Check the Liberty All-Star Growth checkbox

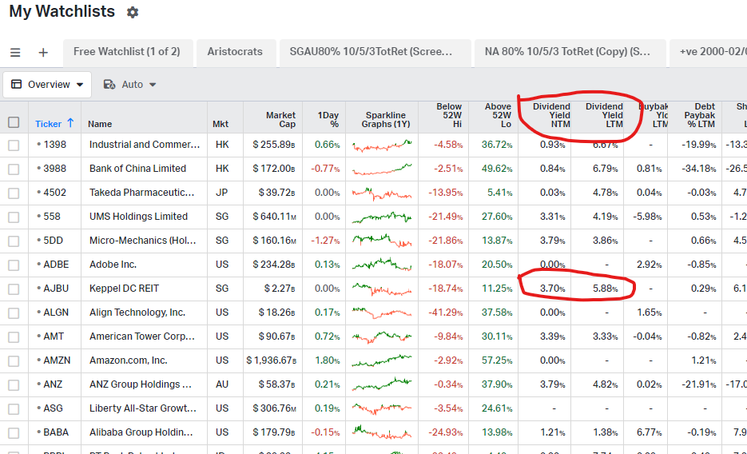click(x=14, y=409)
